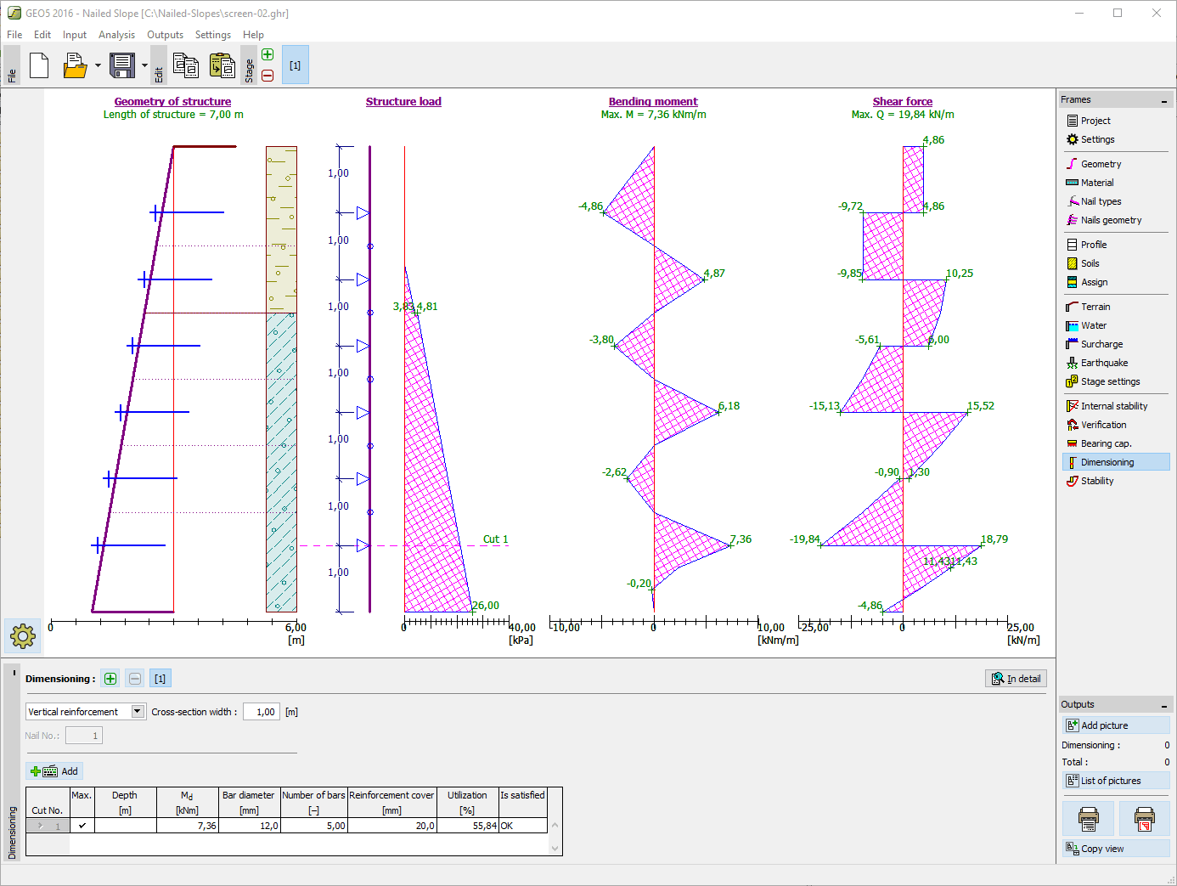The image size is (1177, 886).
Task: Click the Save floppy disk icon
Action: point(122,65)
